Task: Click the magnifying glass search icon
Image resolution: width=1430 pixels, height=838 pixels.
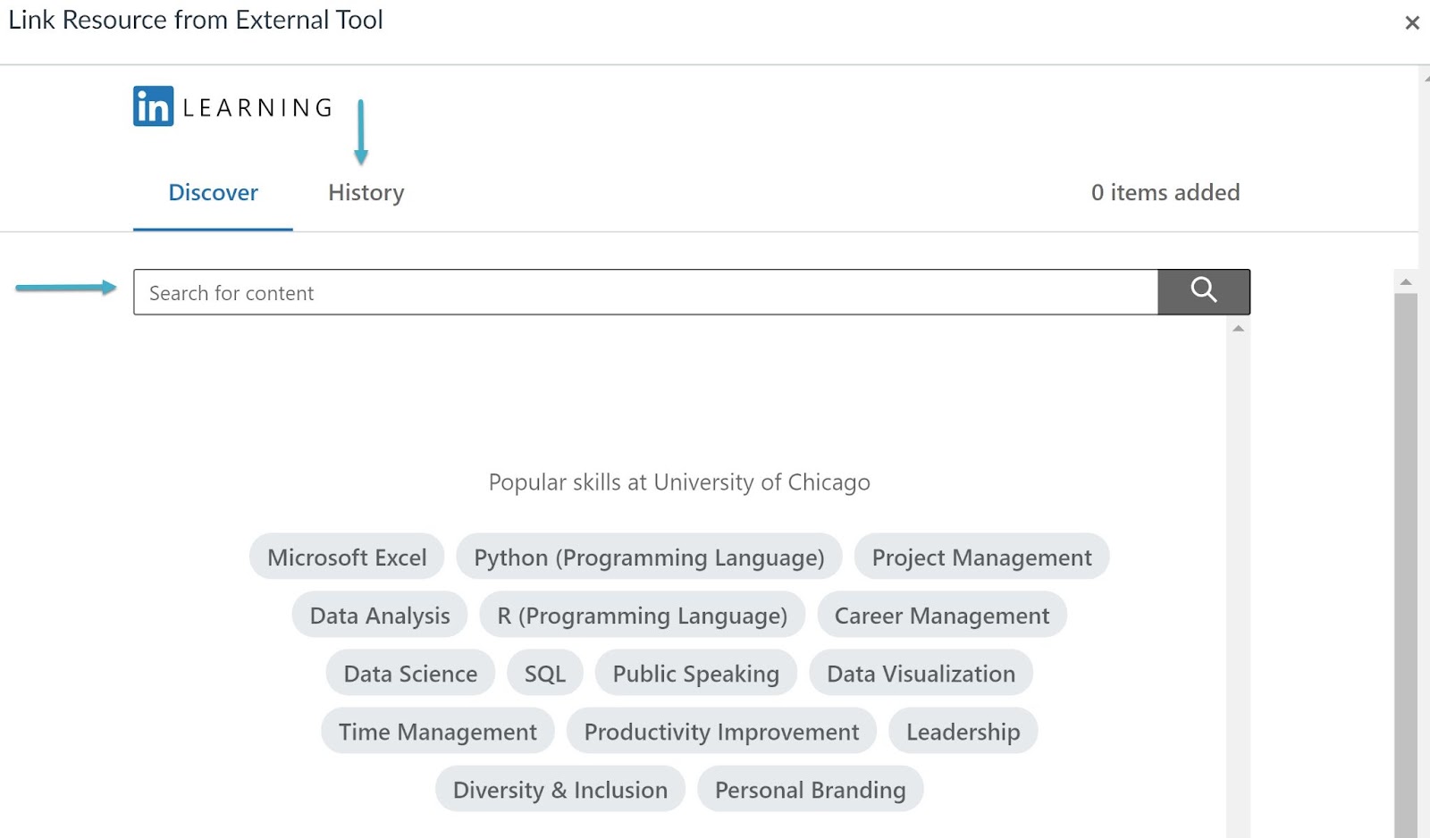Action: pos(1203,291)
